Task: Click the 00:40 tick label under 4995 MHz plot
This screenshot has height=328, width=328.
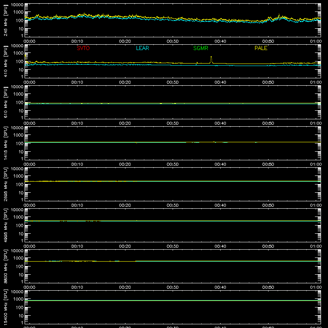Action: tap(220, 246)
